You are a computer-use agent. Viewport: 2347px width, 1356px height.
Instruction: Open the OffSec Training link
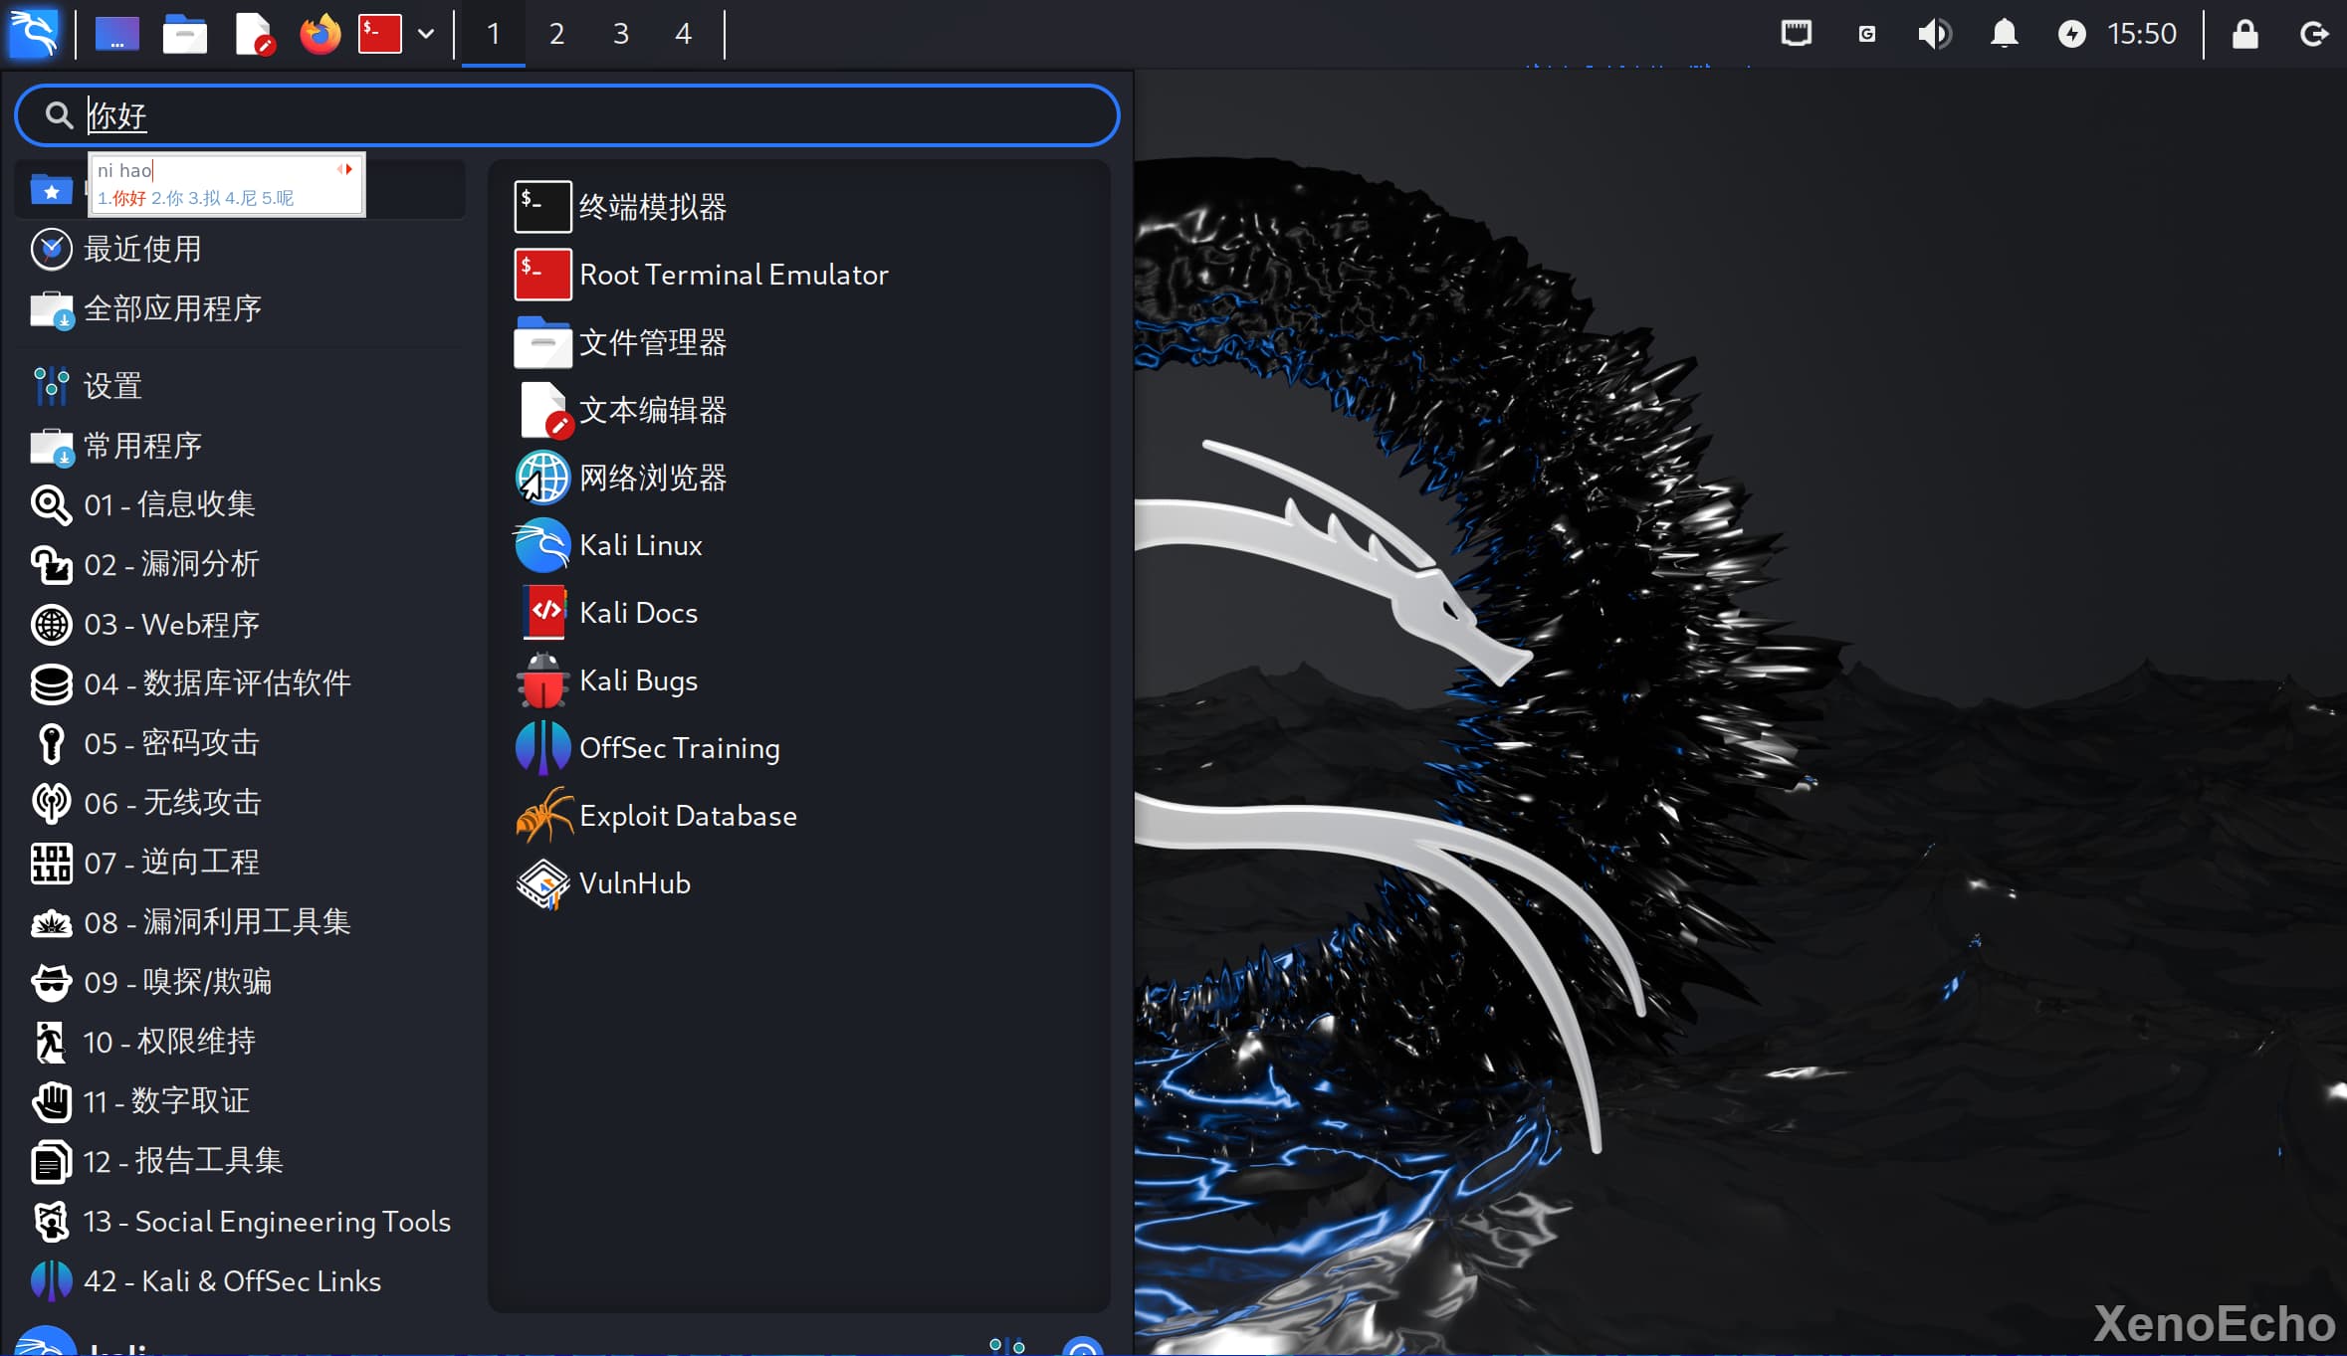(x=679, y=748)
